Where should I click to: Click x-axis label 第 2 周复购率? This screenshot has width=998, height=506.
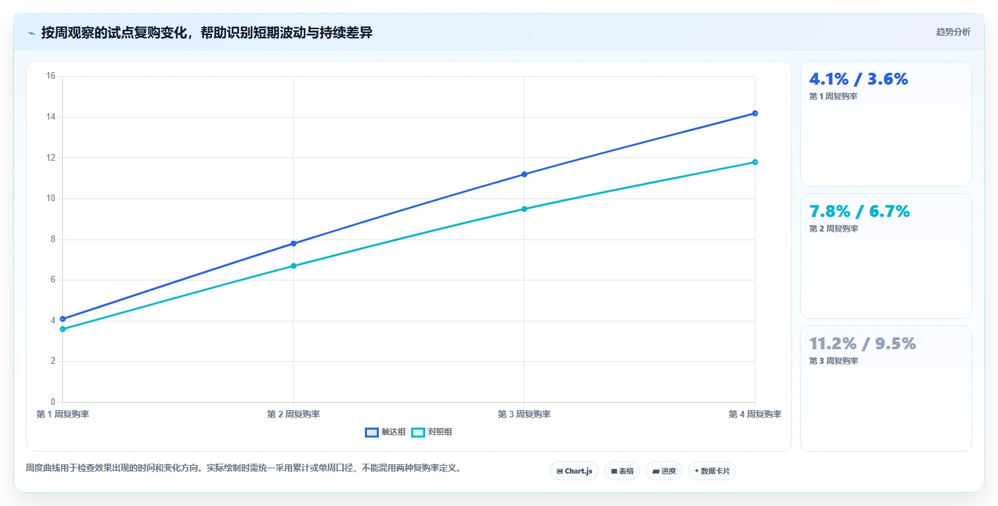coord(293,414)
